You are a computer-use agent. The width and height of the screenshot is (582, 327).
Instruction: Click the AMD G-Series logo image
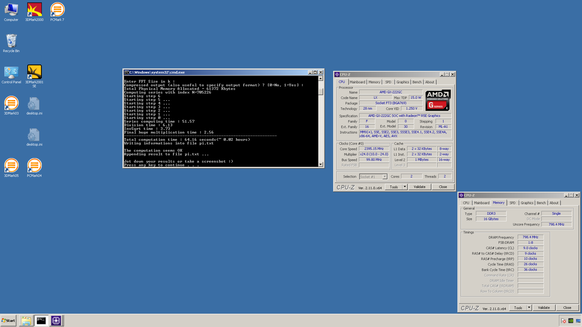[438, 100]
